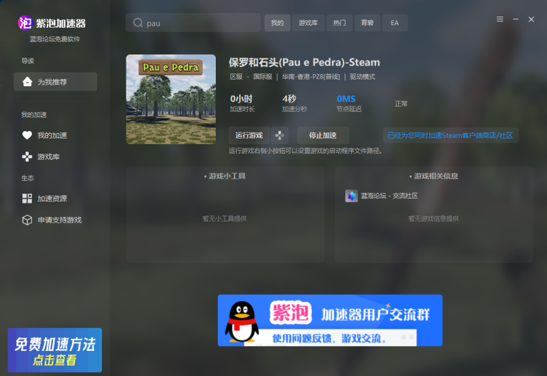Click the cube icon beside 申请支持游戏
This screenshot has height=376, width=547.
click(x=27, y=220)
